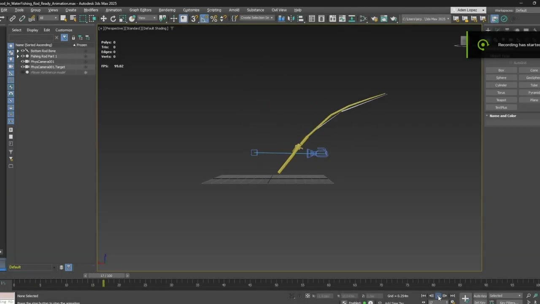The image size is (540, 304).
Task: Toggle the 3D Snaps button
Action: click(x=194, y=19)
